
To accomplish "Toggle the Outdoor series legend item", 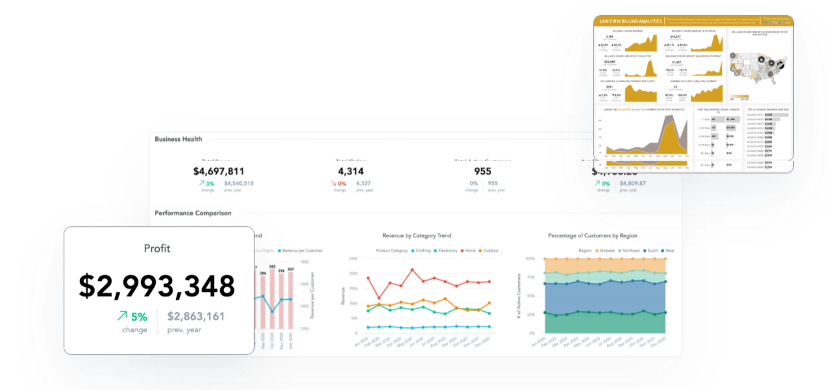I will click(x=488, y=250).
